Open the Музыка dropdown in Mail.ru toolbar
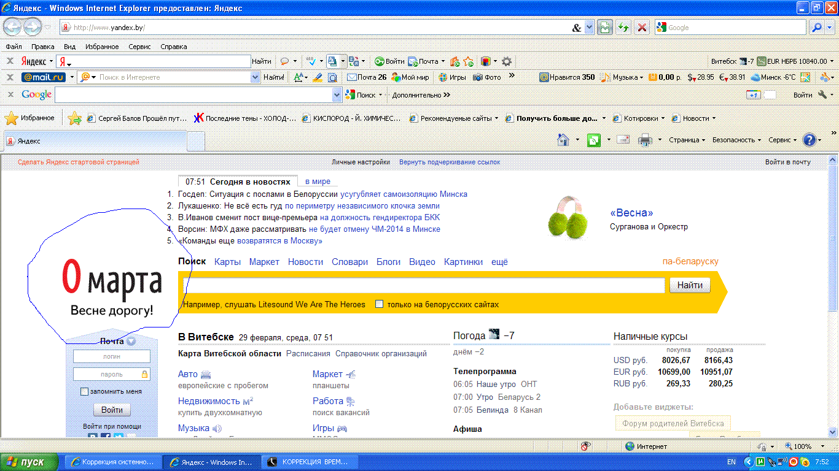 coord(641,77)
